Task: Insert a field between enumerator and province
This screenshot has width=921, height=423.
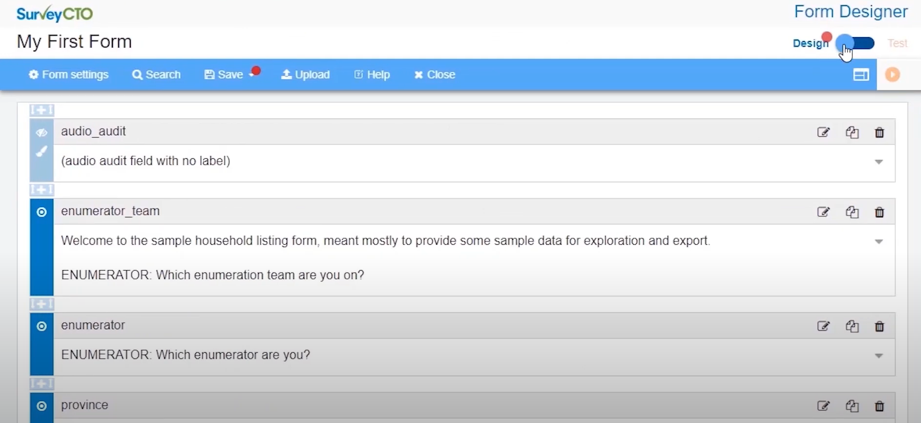Action: click(x=42, y=383)
